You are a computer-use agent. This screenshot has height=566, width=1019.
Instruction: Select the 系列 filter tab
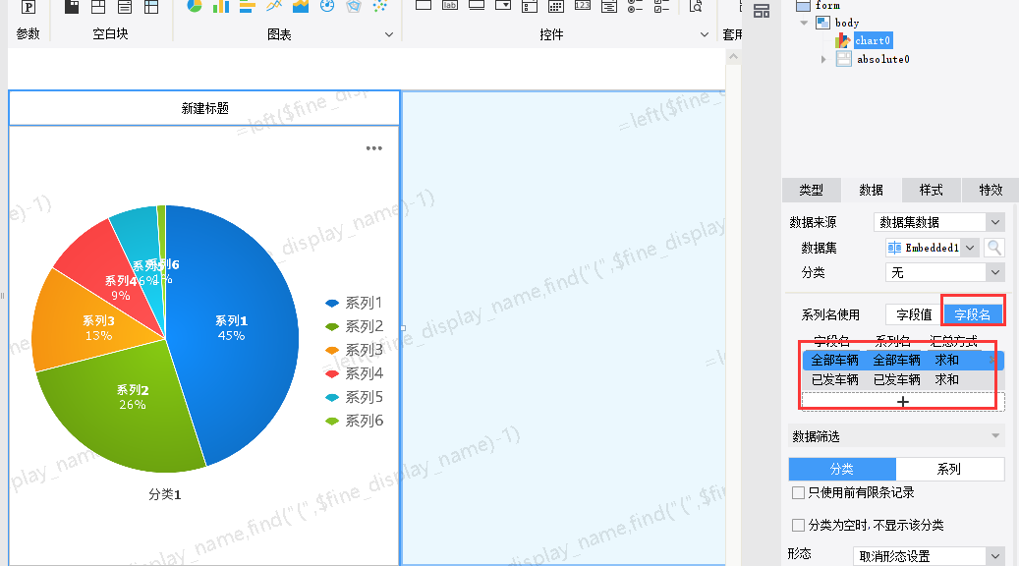pos(949,469)
